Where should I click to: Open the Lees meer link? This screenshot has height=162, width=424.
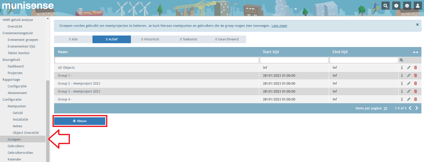279,26
